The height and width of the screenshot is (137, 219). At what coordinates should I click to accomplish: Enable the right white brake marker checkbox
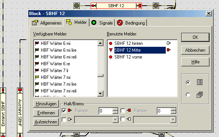pos(123,119)
